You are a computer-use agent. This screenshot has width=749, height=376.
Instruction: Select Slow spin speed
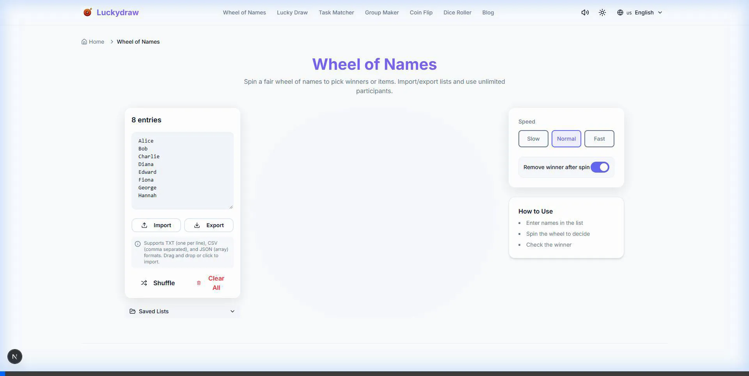533,139
